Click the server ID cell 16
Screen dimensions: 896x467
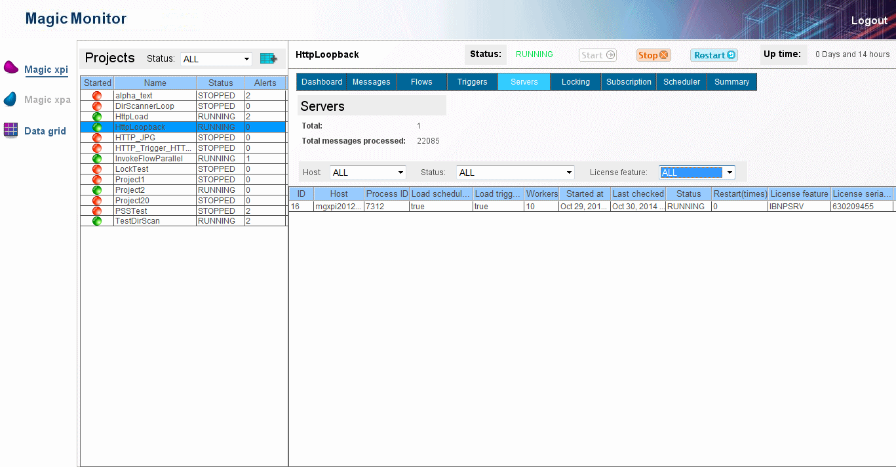302,207
